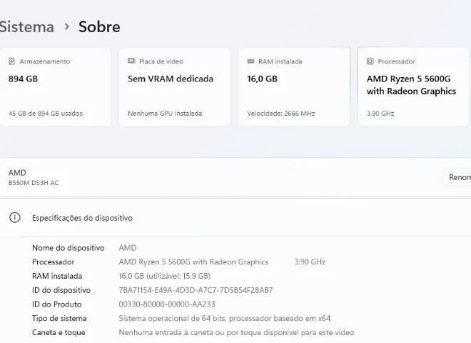Click the Placa de vídeo icon

coord(131,61)
